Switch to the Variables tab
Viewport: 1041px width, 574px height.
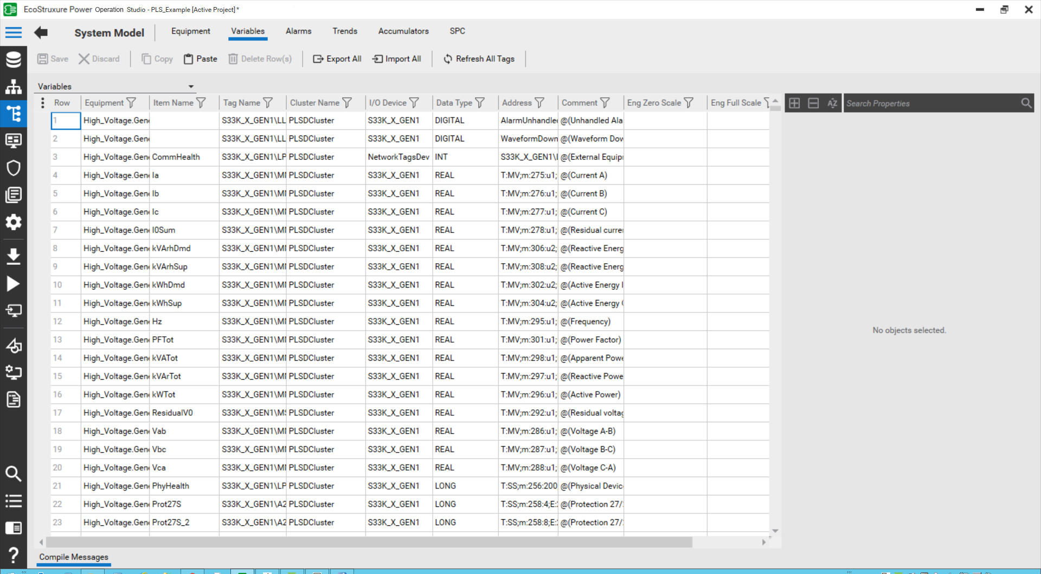click(x=248, y=31)
